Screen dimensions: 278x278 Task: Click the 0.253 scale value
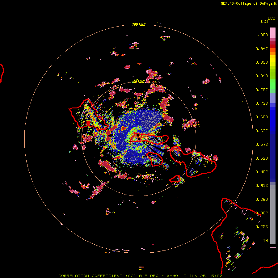coord(262,227)
